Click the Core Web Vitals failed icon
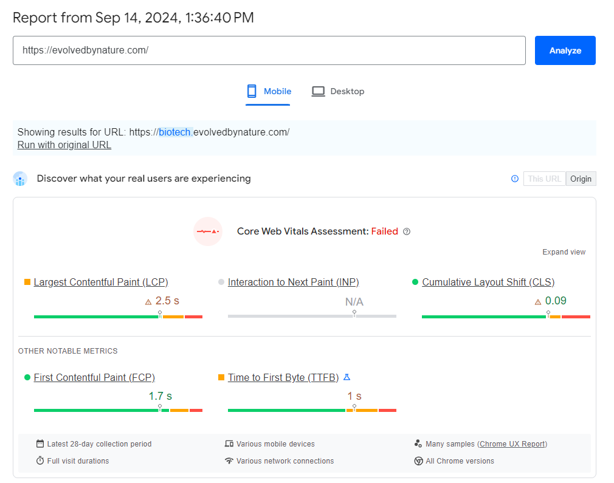 tap(208, 231)
